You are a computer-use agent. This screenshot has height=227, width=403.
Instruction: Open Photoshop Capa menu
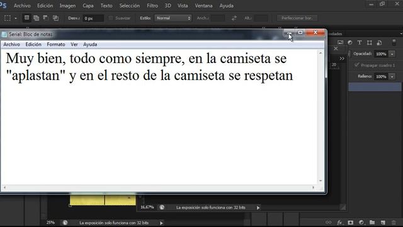pos(88,6)
